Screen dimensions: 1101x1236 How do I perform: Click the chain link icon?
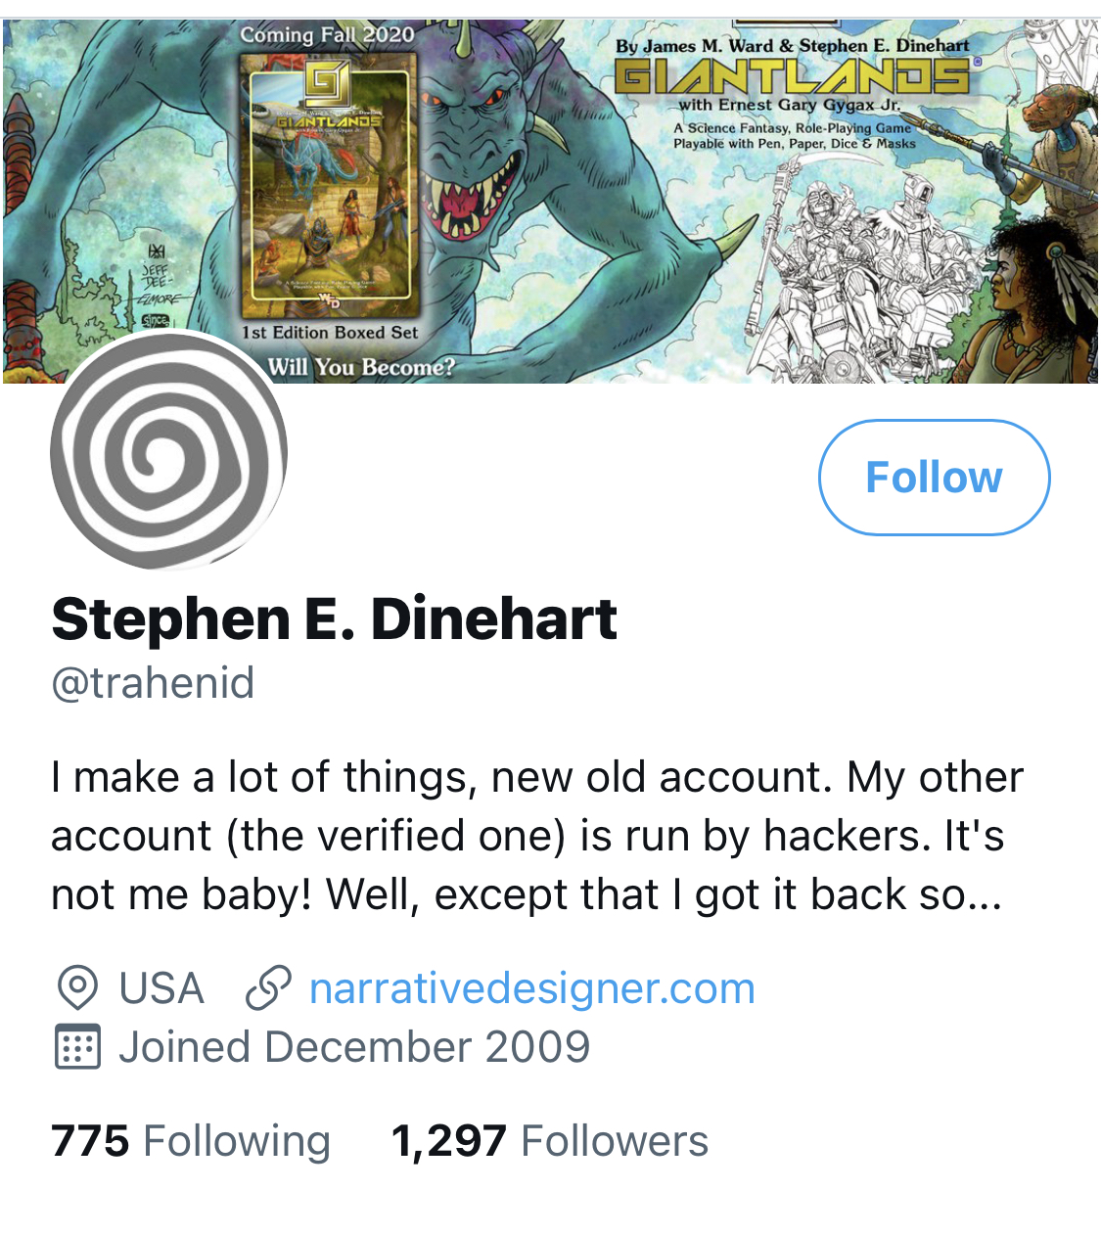click(x=268, y=988)
